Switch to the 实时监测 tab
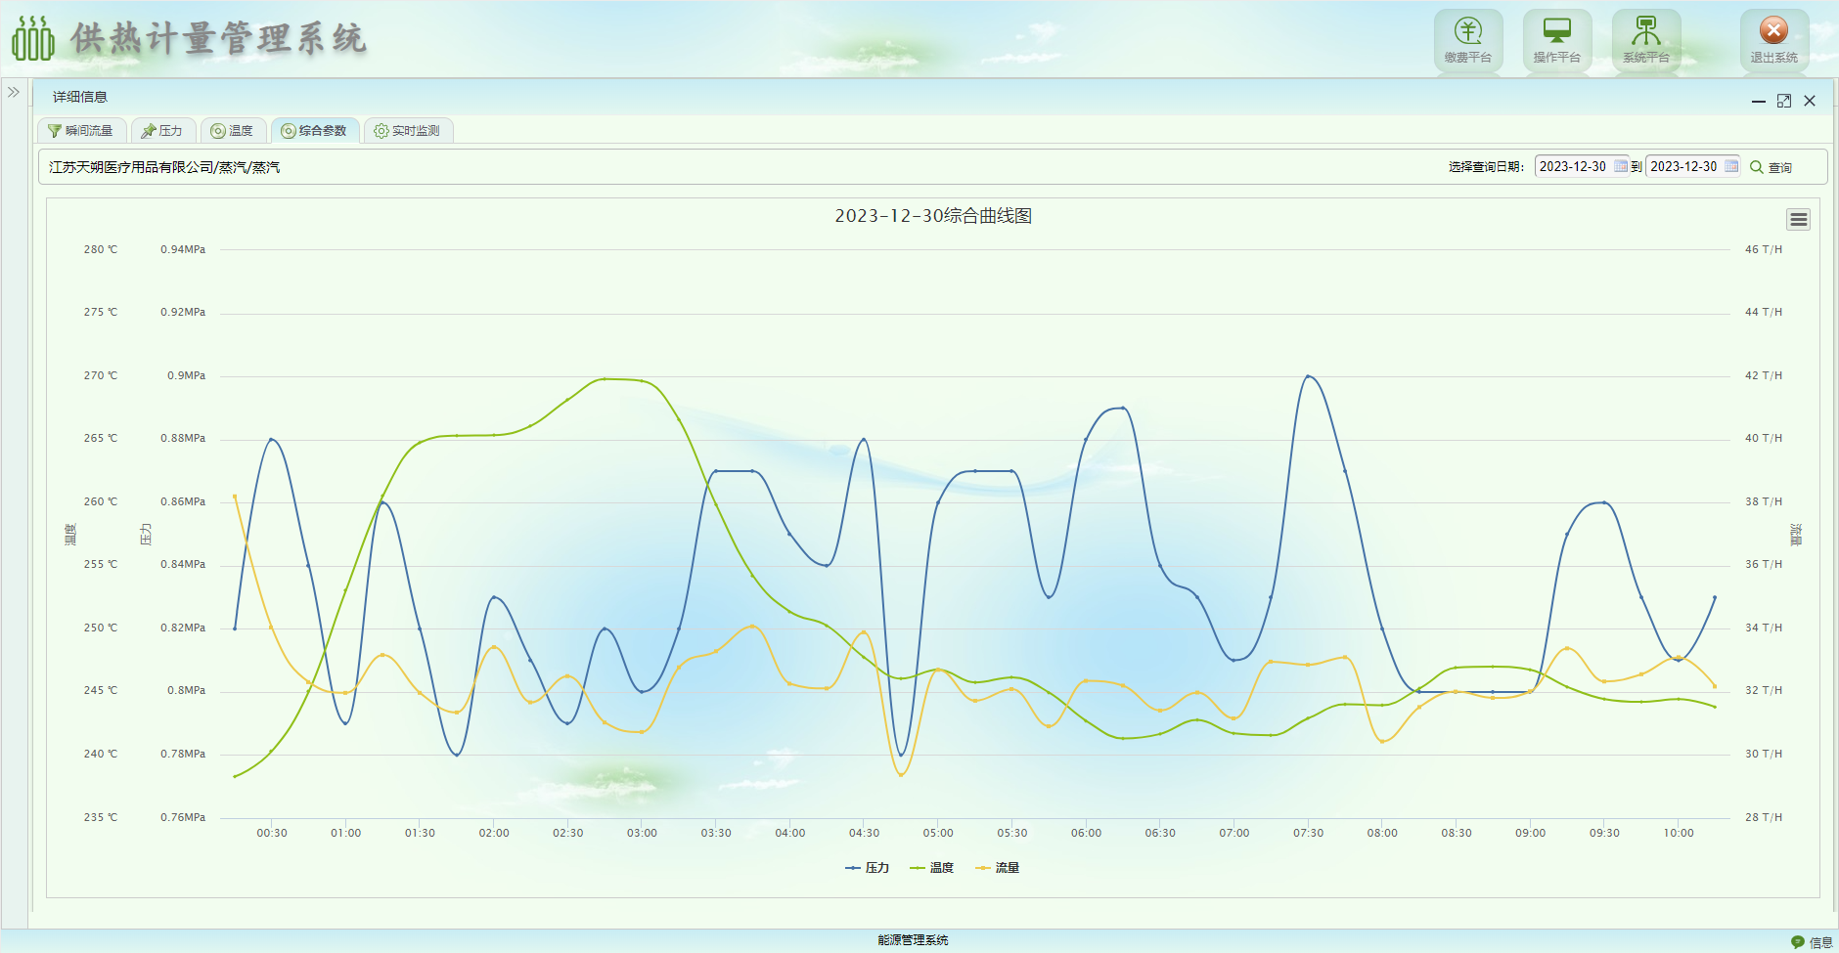 (407, 131)
